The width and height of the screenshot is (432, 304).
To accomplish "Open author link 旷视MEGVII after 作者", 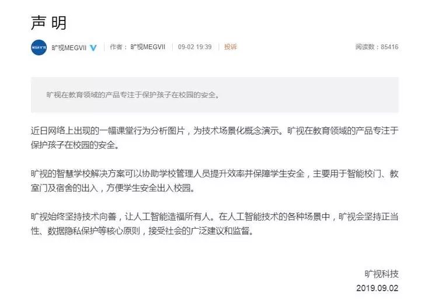I will pos(148,47).
